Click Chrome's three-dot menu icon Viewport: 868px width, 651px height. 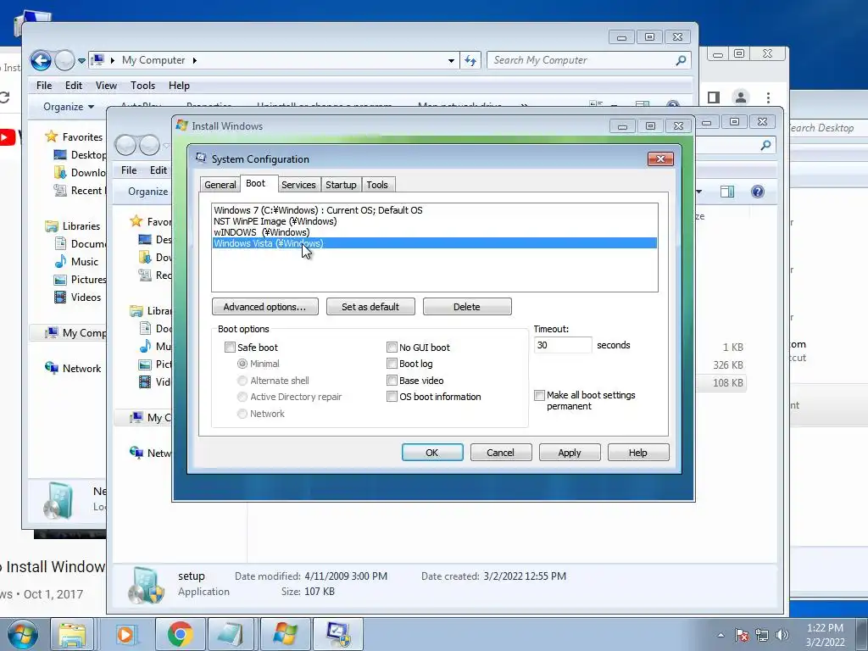click(768, 98)
